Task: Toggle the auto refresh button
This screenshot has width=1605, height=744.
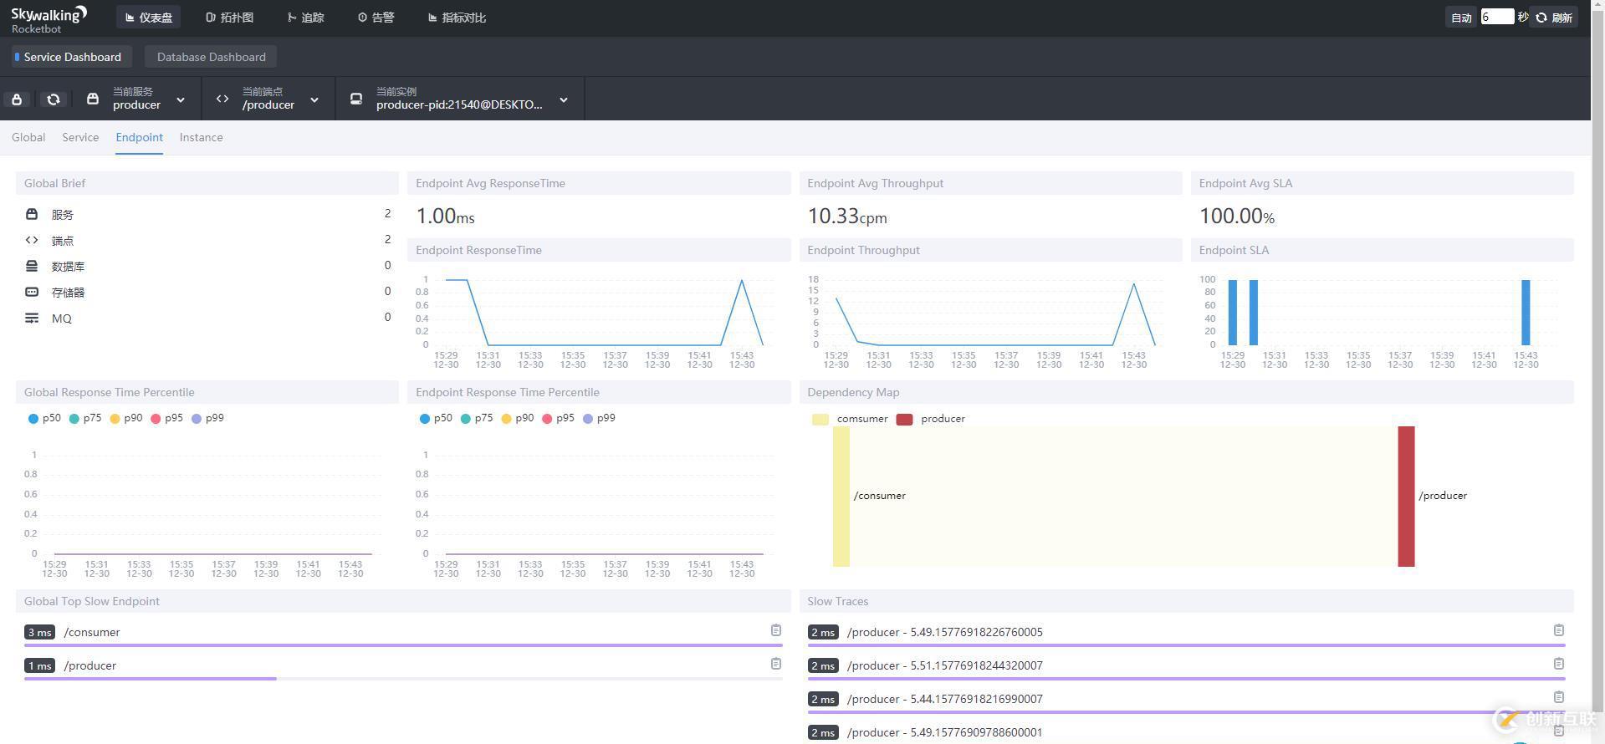Action: pyautogui.click(x=1460, y=18)
